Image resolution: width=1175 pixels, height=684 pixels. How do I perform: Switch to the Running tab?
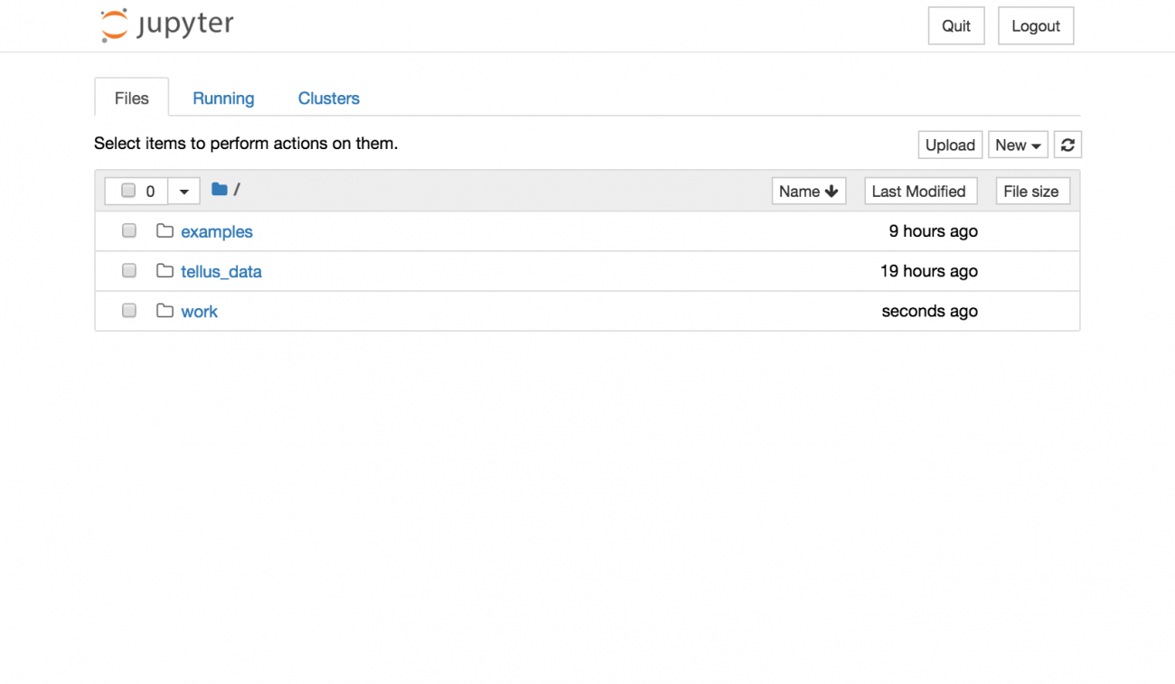pos(223,98)
